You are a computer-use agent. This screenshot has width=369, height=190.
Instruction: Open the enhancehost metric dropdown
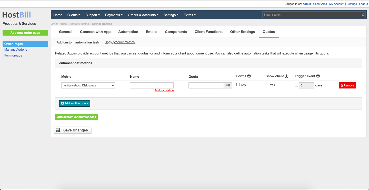88,85
